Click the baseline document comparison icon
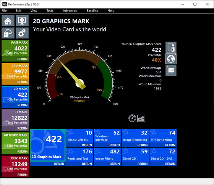Image resolution: width=214 pixels, height=185 pixels. click(171, 47)
